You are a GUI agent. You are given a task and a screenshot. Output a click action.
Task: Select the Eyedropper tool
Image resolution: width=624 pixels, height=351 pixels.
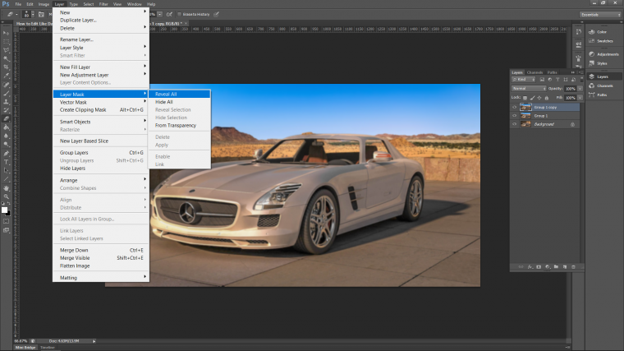tap(6, 76)
